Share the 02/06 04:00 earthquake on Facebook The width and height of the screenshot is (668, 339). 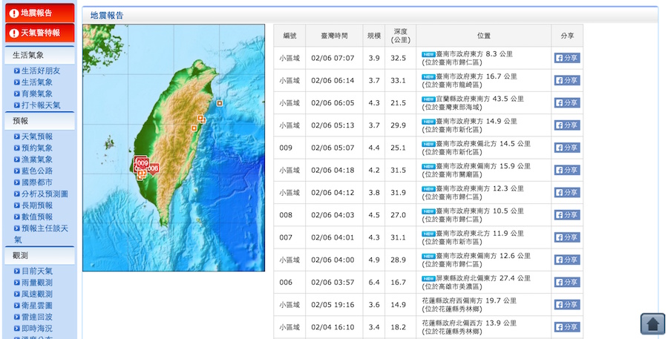[x=567, y=260]
